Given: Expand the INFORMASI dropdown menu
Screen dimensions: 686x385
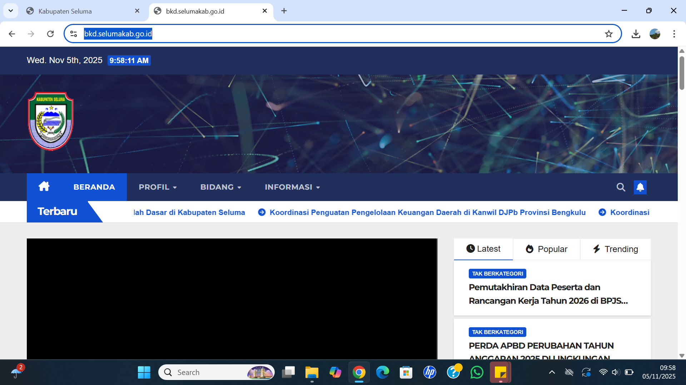Looking at the screenshot, I should [292, 187].
